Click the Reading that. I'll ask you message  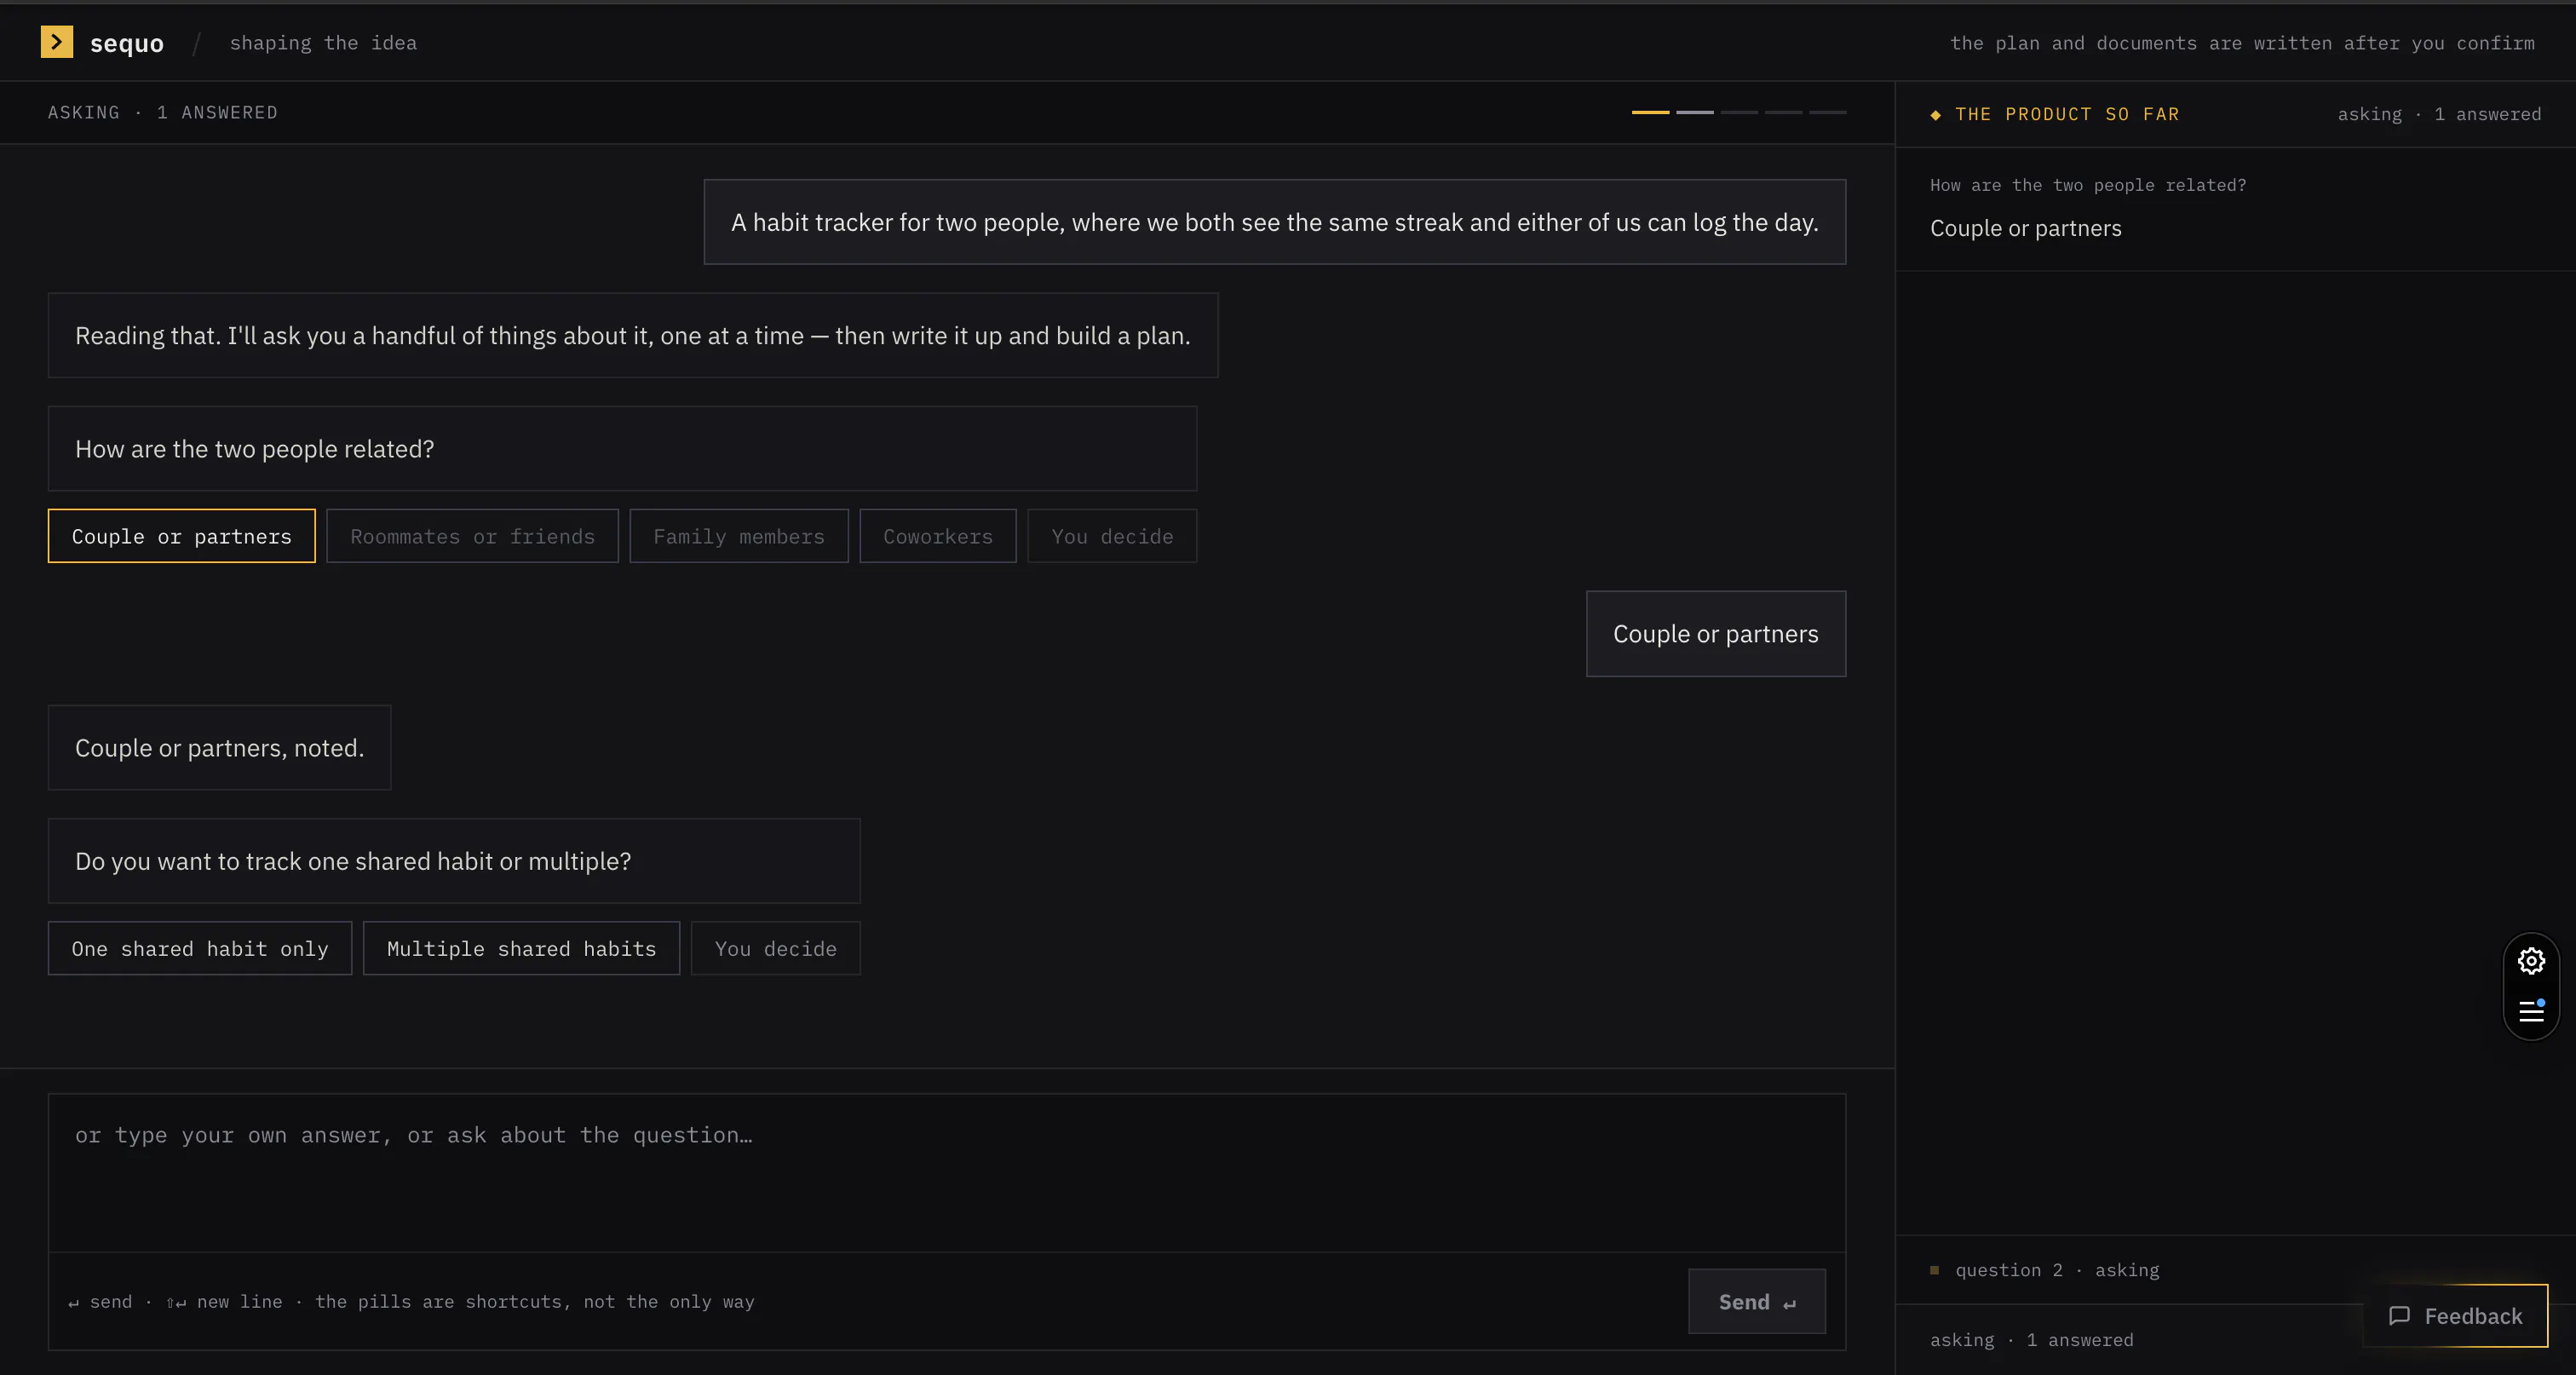coord(633,335)
